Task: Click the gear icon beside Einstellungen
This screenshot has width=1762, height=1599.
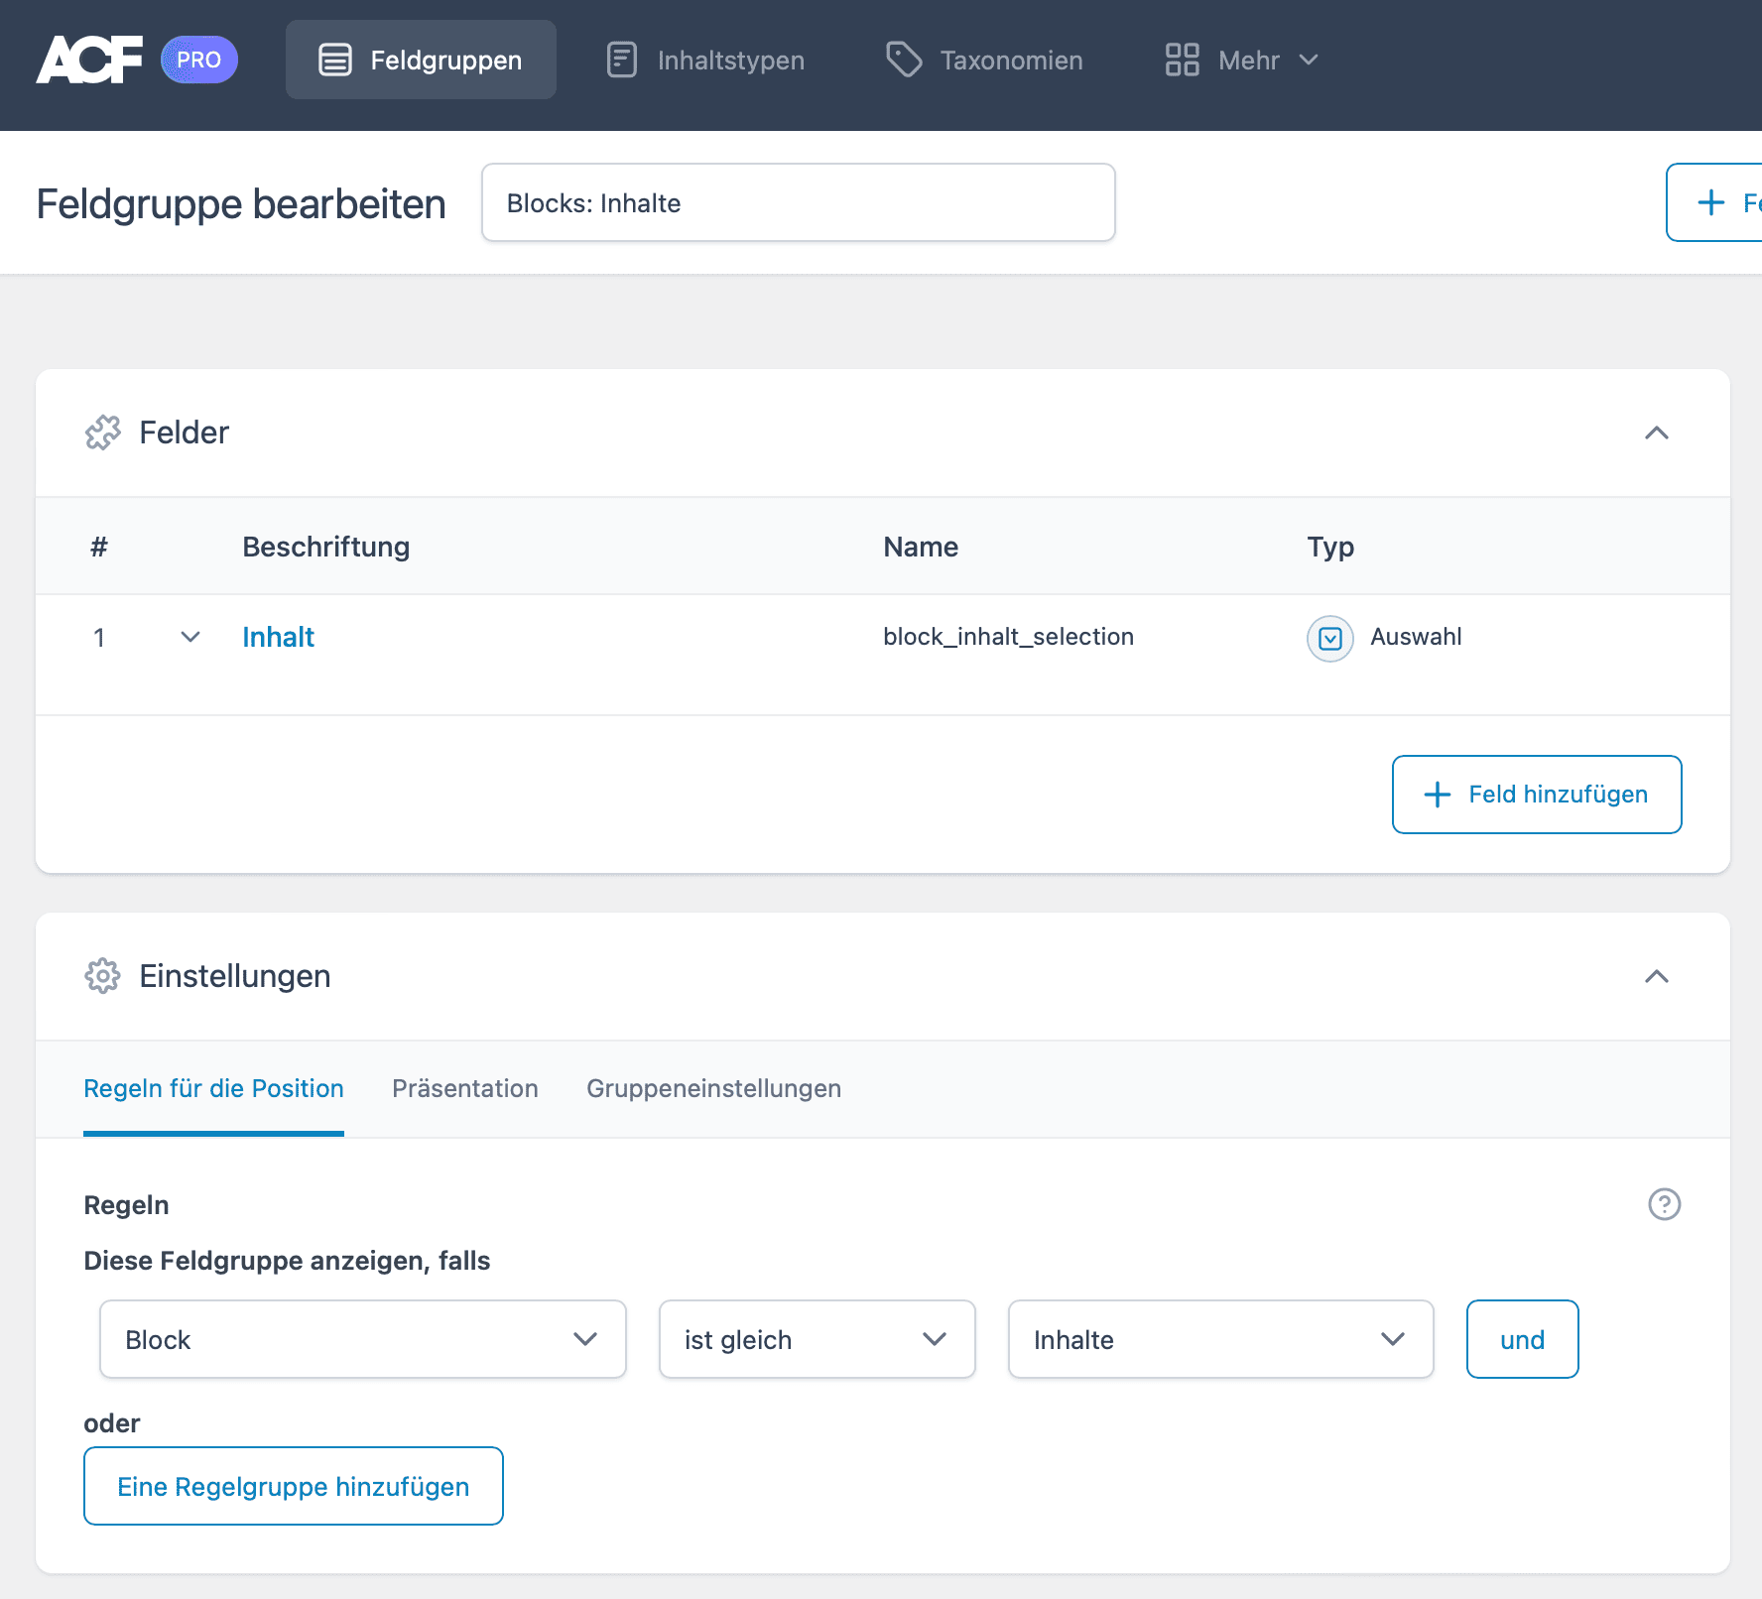Action: point(102,976)
